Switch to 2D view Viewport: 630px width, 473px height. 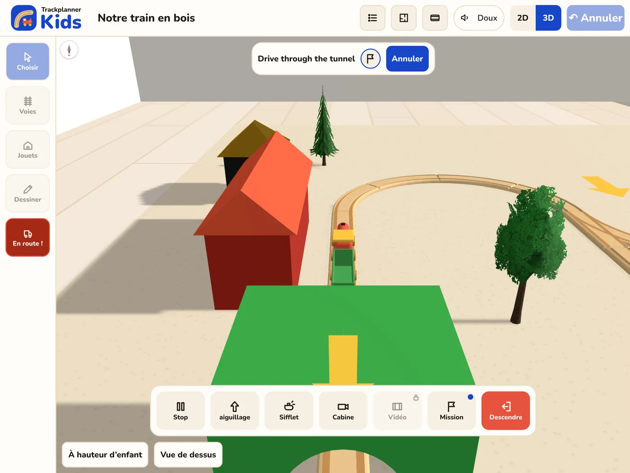point(522,18)
